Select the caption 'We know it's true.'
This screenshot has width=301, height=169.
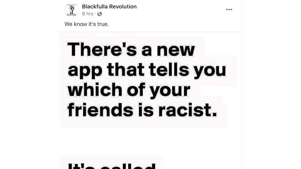pyautogui.click(x=87, y=24)
